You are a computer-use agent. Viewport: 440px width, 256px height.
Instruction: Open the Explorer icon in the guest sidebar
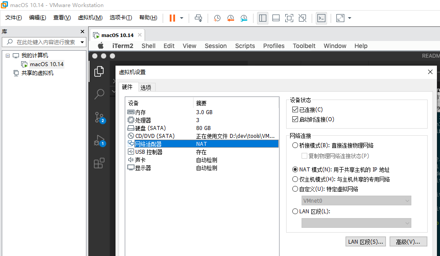(x=99, y=71)
